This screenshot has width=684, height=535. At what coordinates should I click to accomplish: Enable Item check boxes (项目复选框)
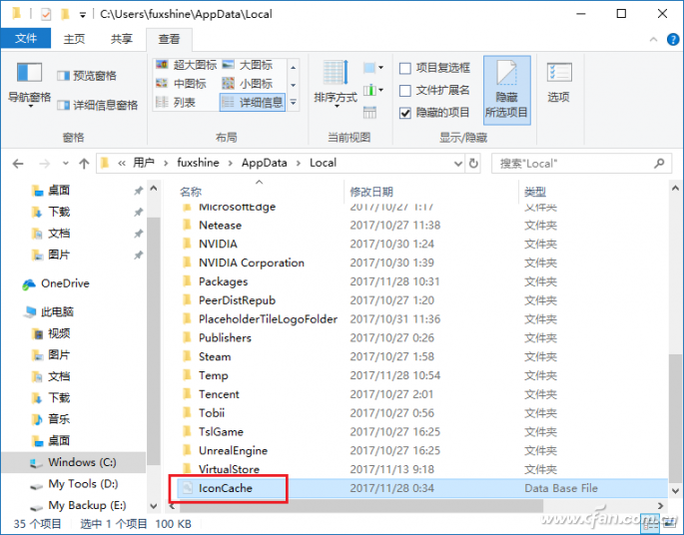coord(434,68)
